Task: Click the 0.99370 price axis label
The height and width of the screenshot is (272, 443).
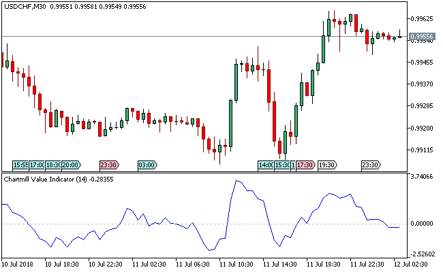Action: (x=424, y=84)
